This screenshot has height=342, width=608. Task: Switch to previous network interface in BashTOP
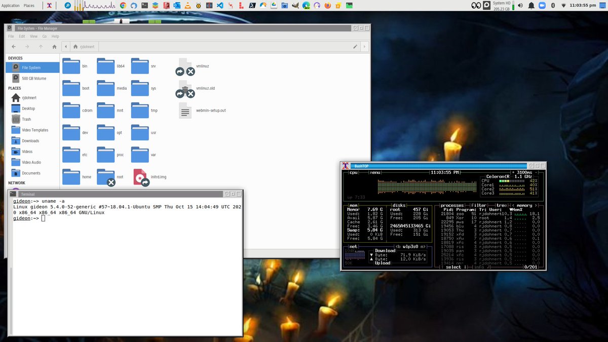pos(397,247)
